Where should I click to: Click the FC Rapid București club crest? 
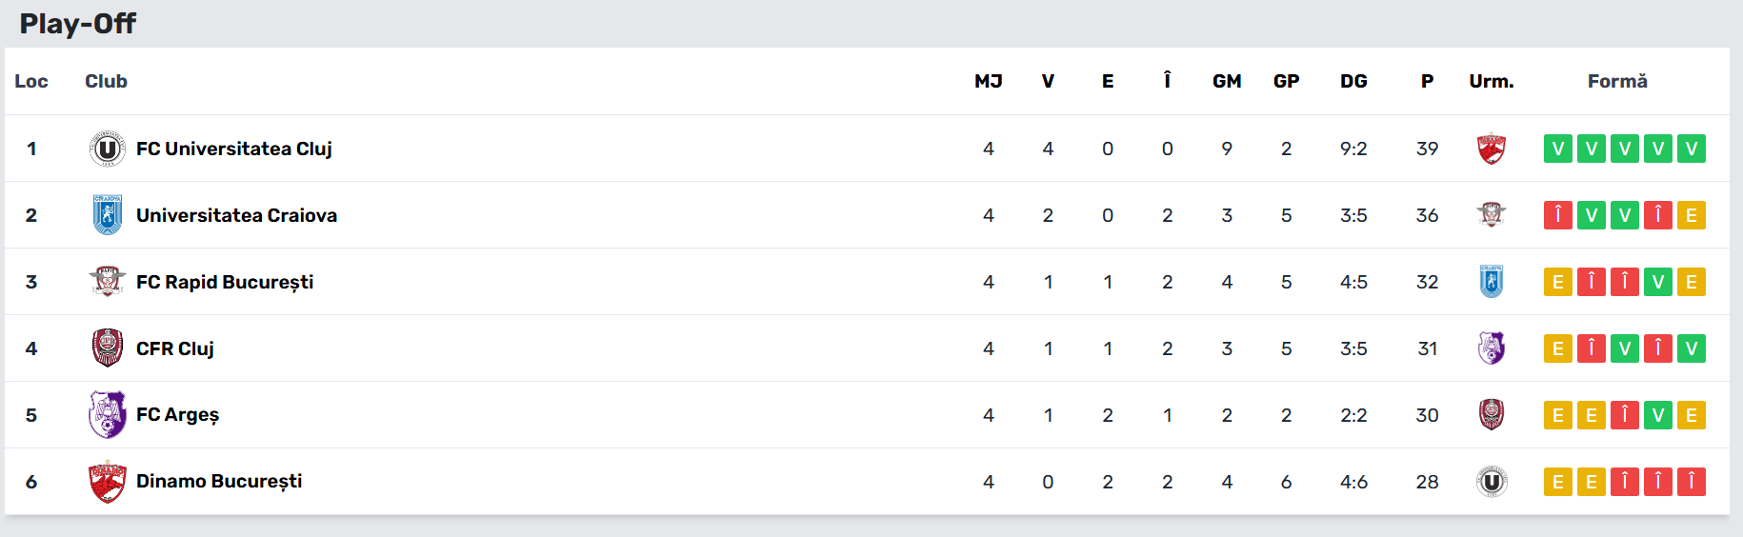pyautogui.click(x=107, y=282)
